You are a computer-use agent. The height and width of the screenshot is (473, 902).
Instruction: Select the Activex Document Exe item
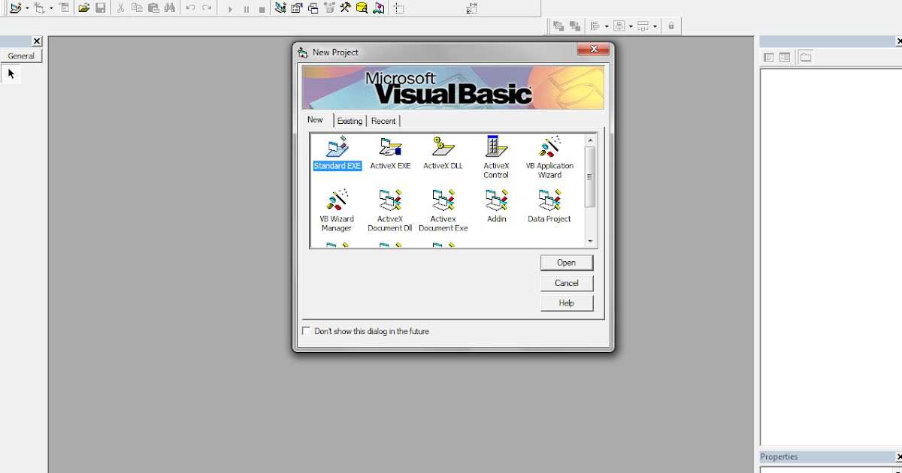[x=443, y=211]
